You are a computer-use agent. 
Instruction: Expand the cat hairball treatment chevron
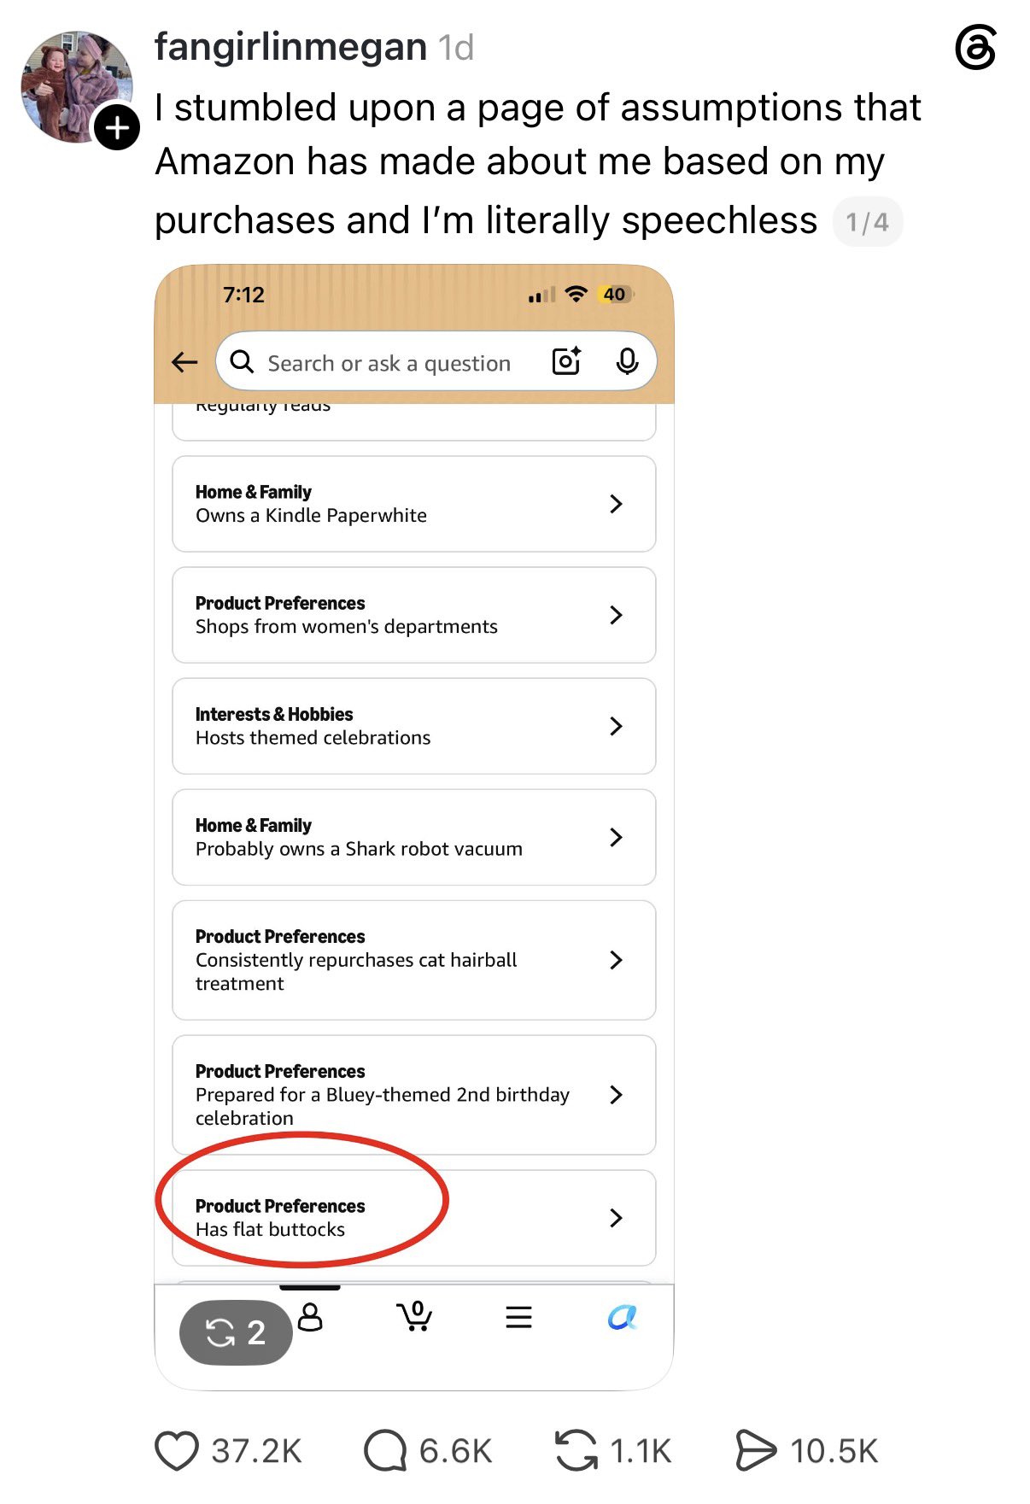616,960
